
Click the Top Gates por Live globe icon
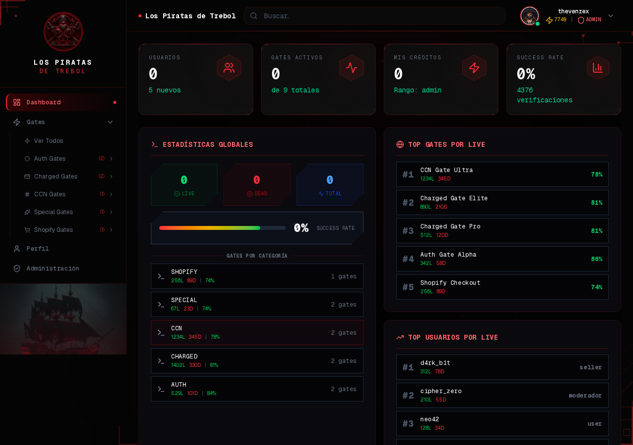[400, 144]
